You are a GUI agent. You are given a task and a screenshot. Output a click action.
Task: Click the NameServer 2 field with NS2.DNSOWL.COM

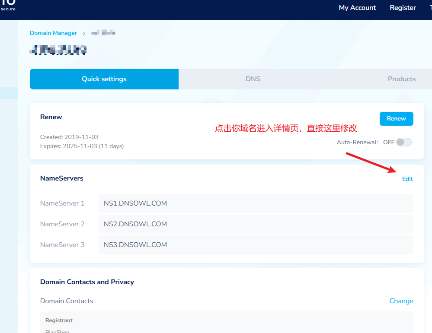pyautogui.click(x=256, y=224)
